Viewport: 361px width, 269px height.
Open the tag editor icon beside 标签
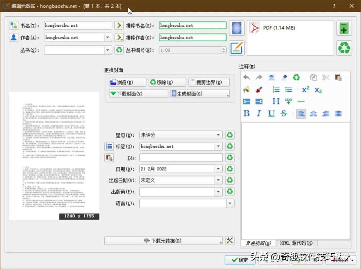(109, 146)
